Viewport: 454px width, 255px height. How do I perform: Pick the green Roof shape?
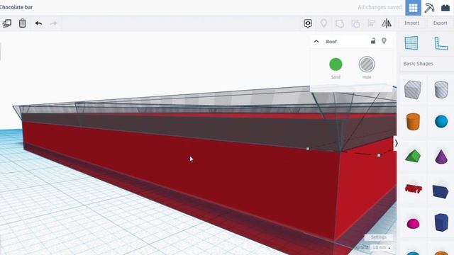[413, 156]
